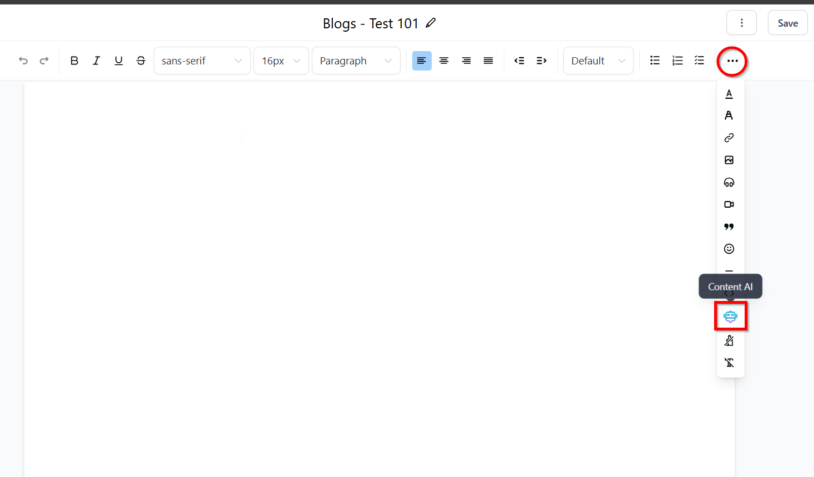Image resolution: width=814 pixels, height=477 pixels.
Task: Open the Default dropdown in toolbar
Action: click(598, 61)
